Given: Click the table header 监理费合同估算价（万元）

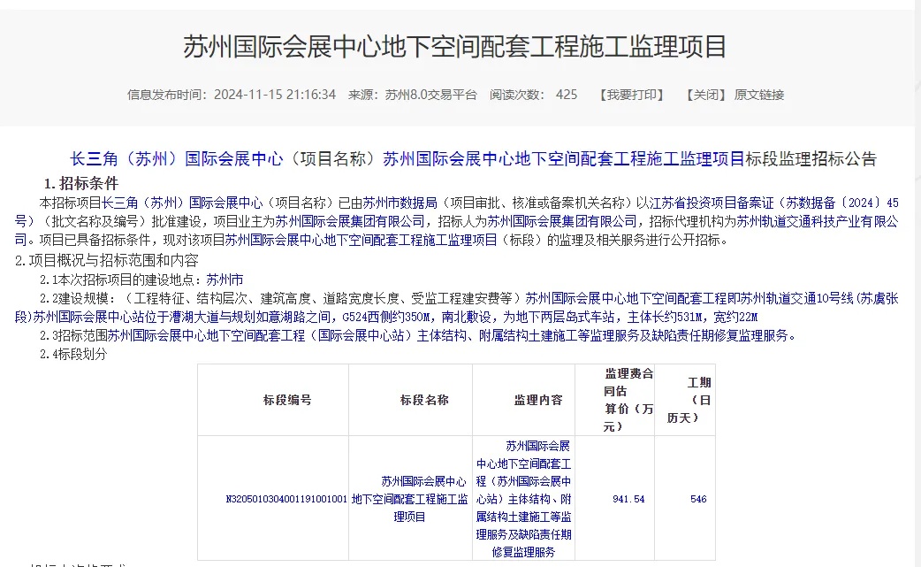Looking at the screenshot, I should point(628,400).
